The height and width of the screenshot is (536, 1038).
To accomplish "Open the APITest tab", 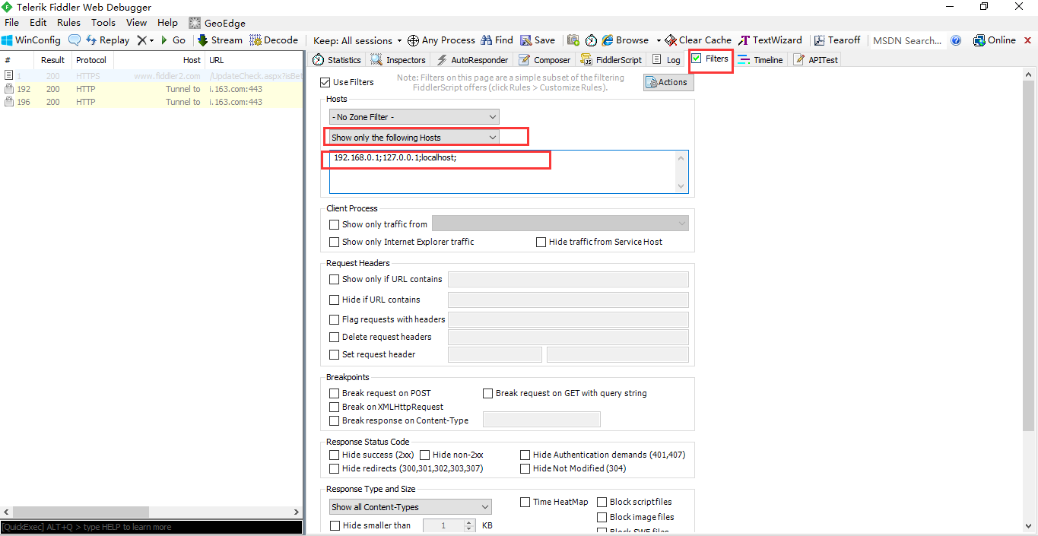I will (816, 60).
